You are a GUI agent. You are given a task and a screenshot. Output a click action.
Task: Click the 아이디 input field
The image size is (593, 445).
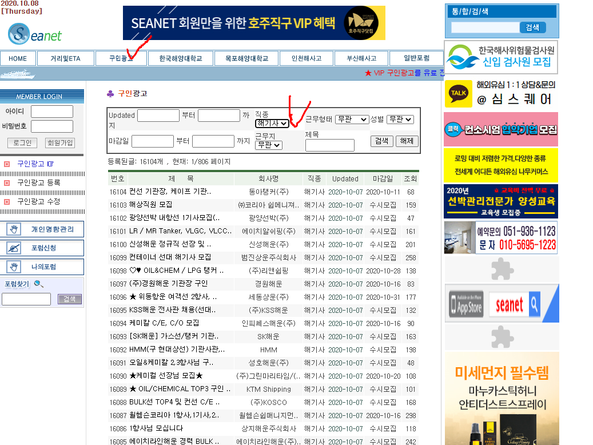coord(52,112)
